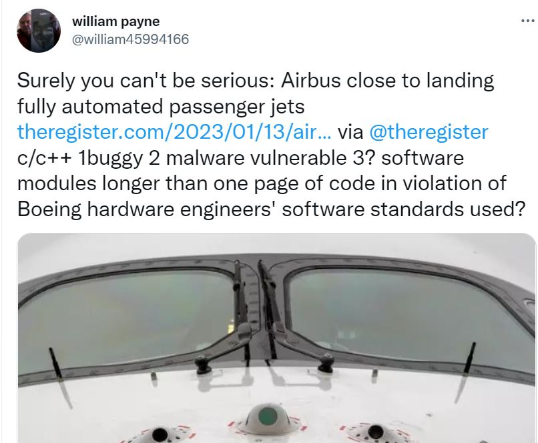This screenshot has height=443, width=538.
Task: Click the left antenna on the aircraft nose
Action: point(55,363)
